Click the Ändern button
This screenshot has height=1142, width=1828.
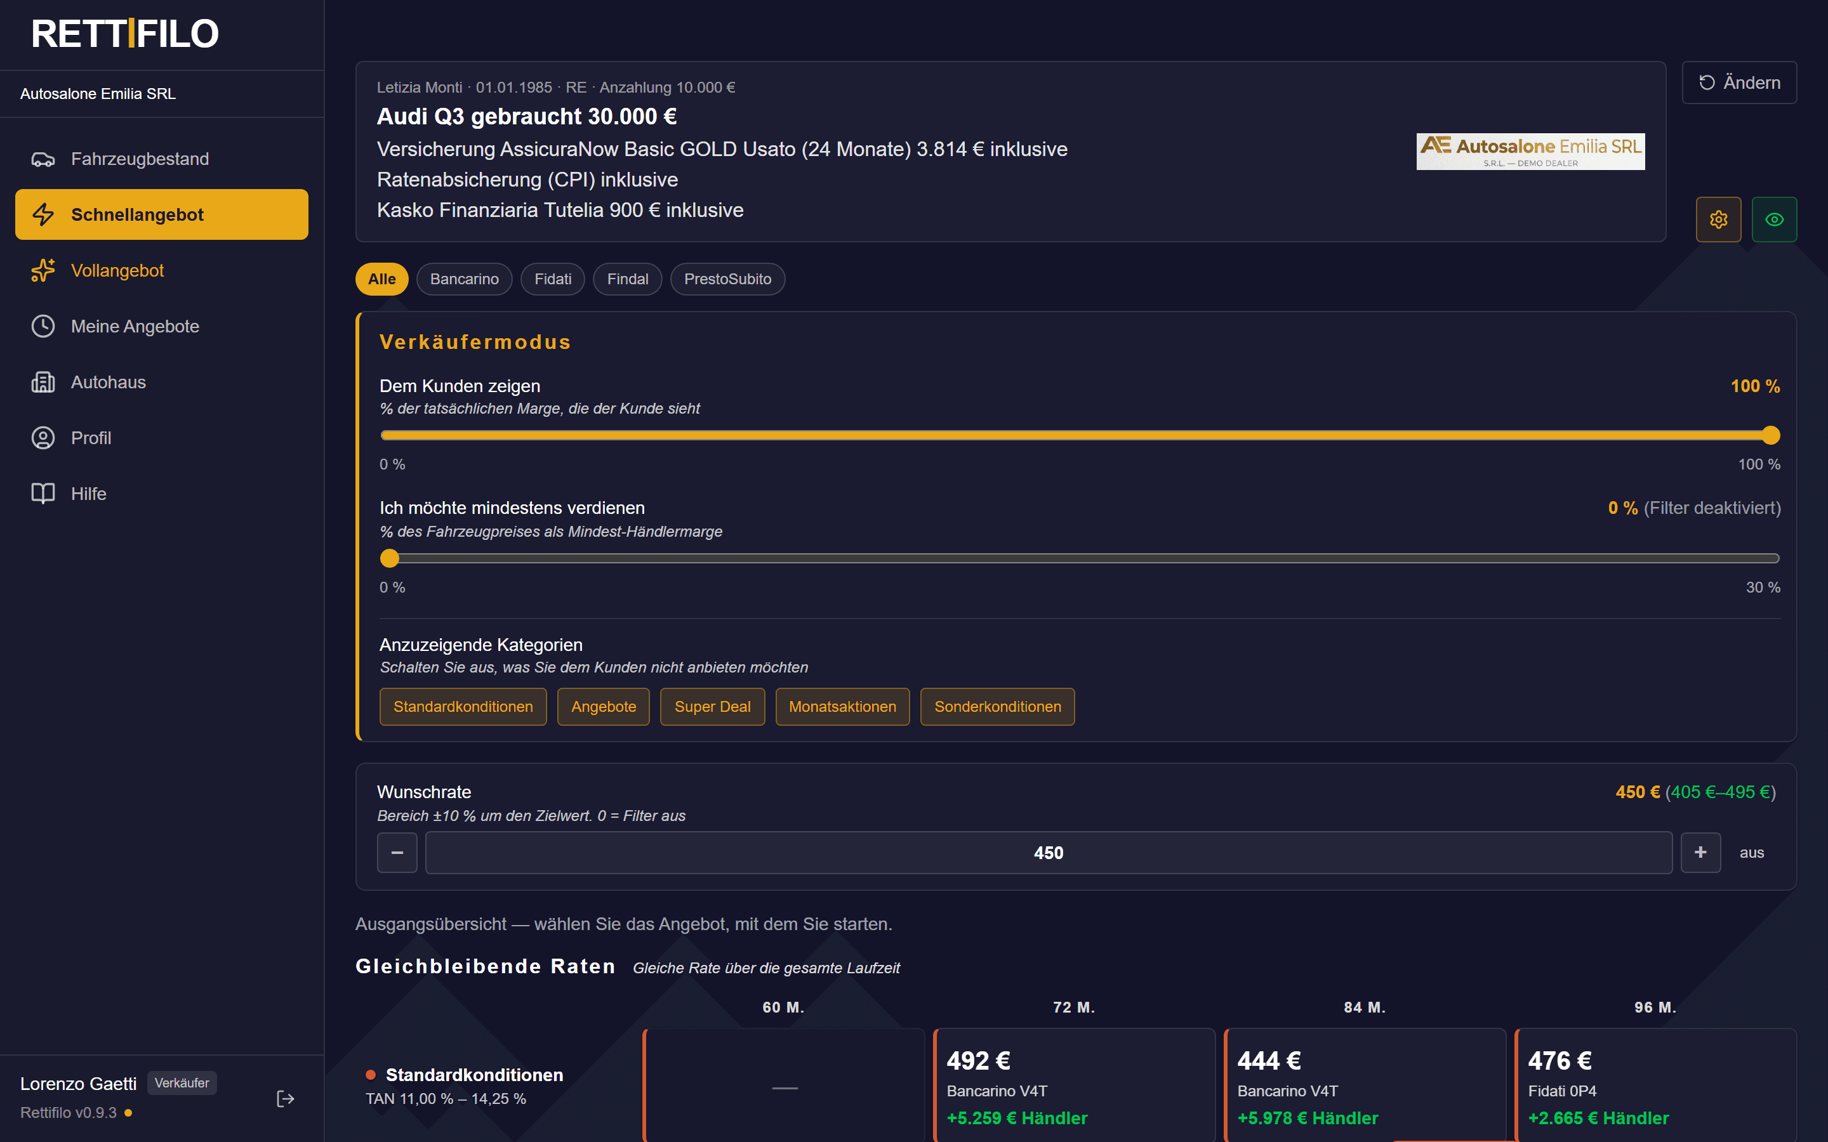(1739, 82)
